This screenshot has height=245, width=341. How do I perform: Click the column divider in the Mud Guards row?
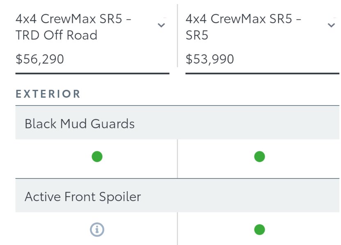pos(177,159)
